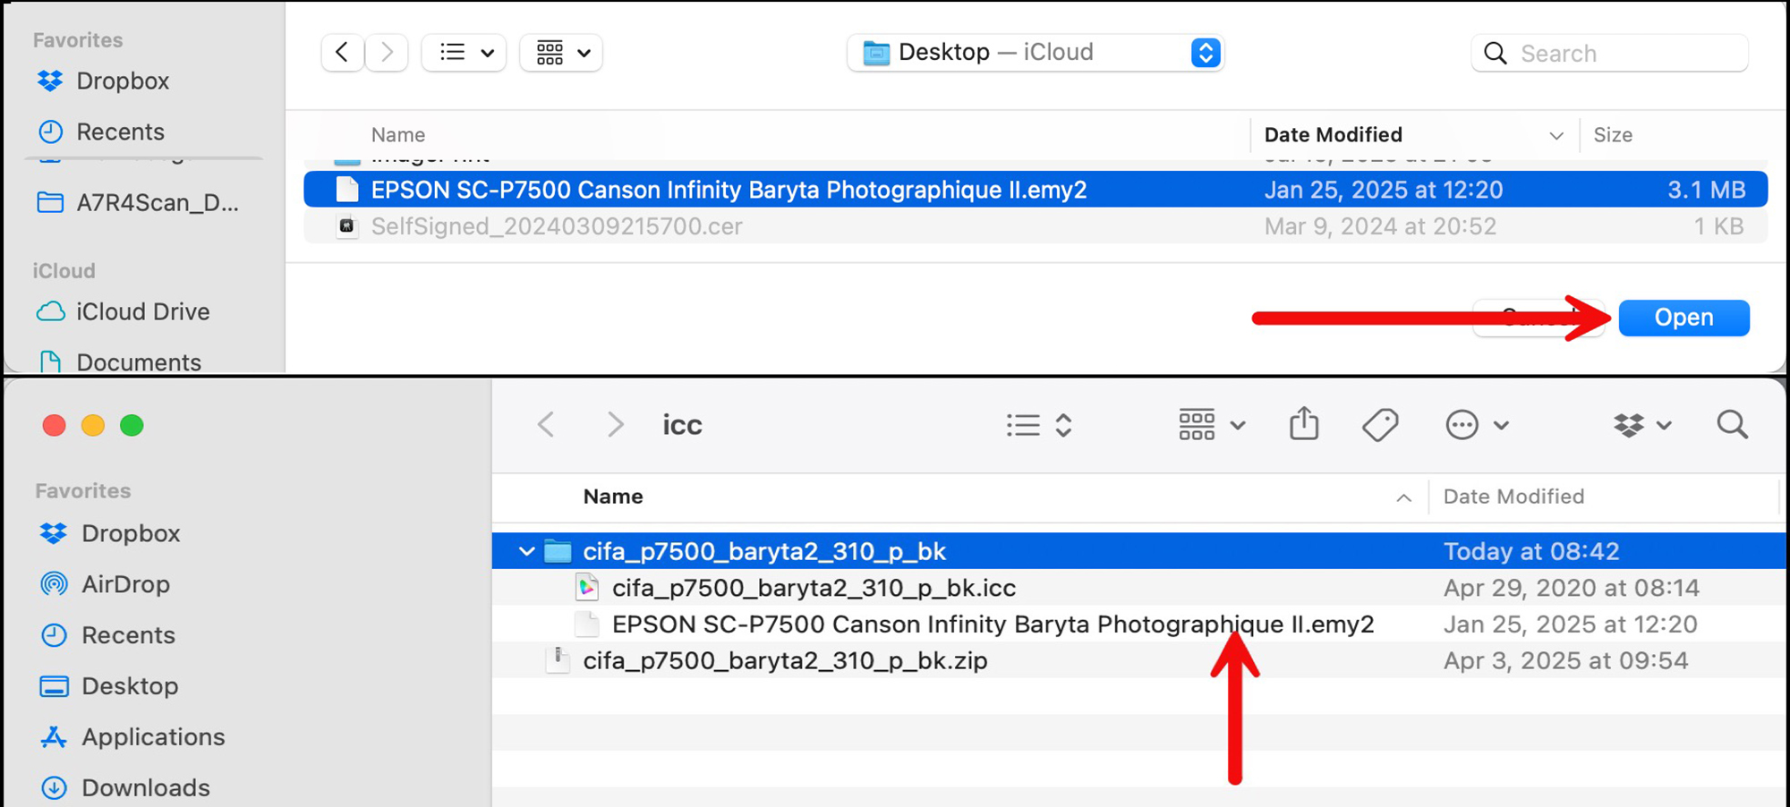Sort Finder list by the Name column
This screenshot has width=1790, height=807.
pyautogui.click(x=613, y=497)
